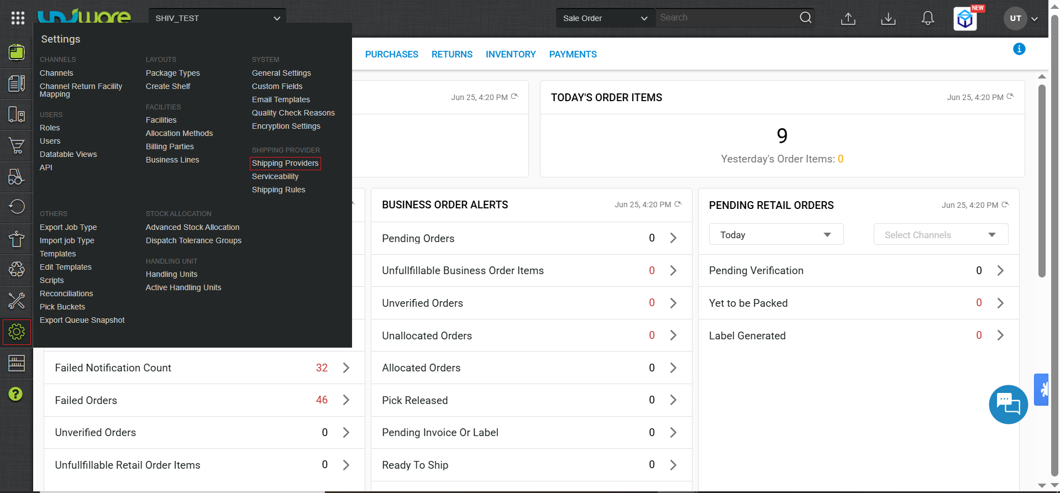Open the shopping cart orders sidebar icon
1060x493 pixels.
17,146
